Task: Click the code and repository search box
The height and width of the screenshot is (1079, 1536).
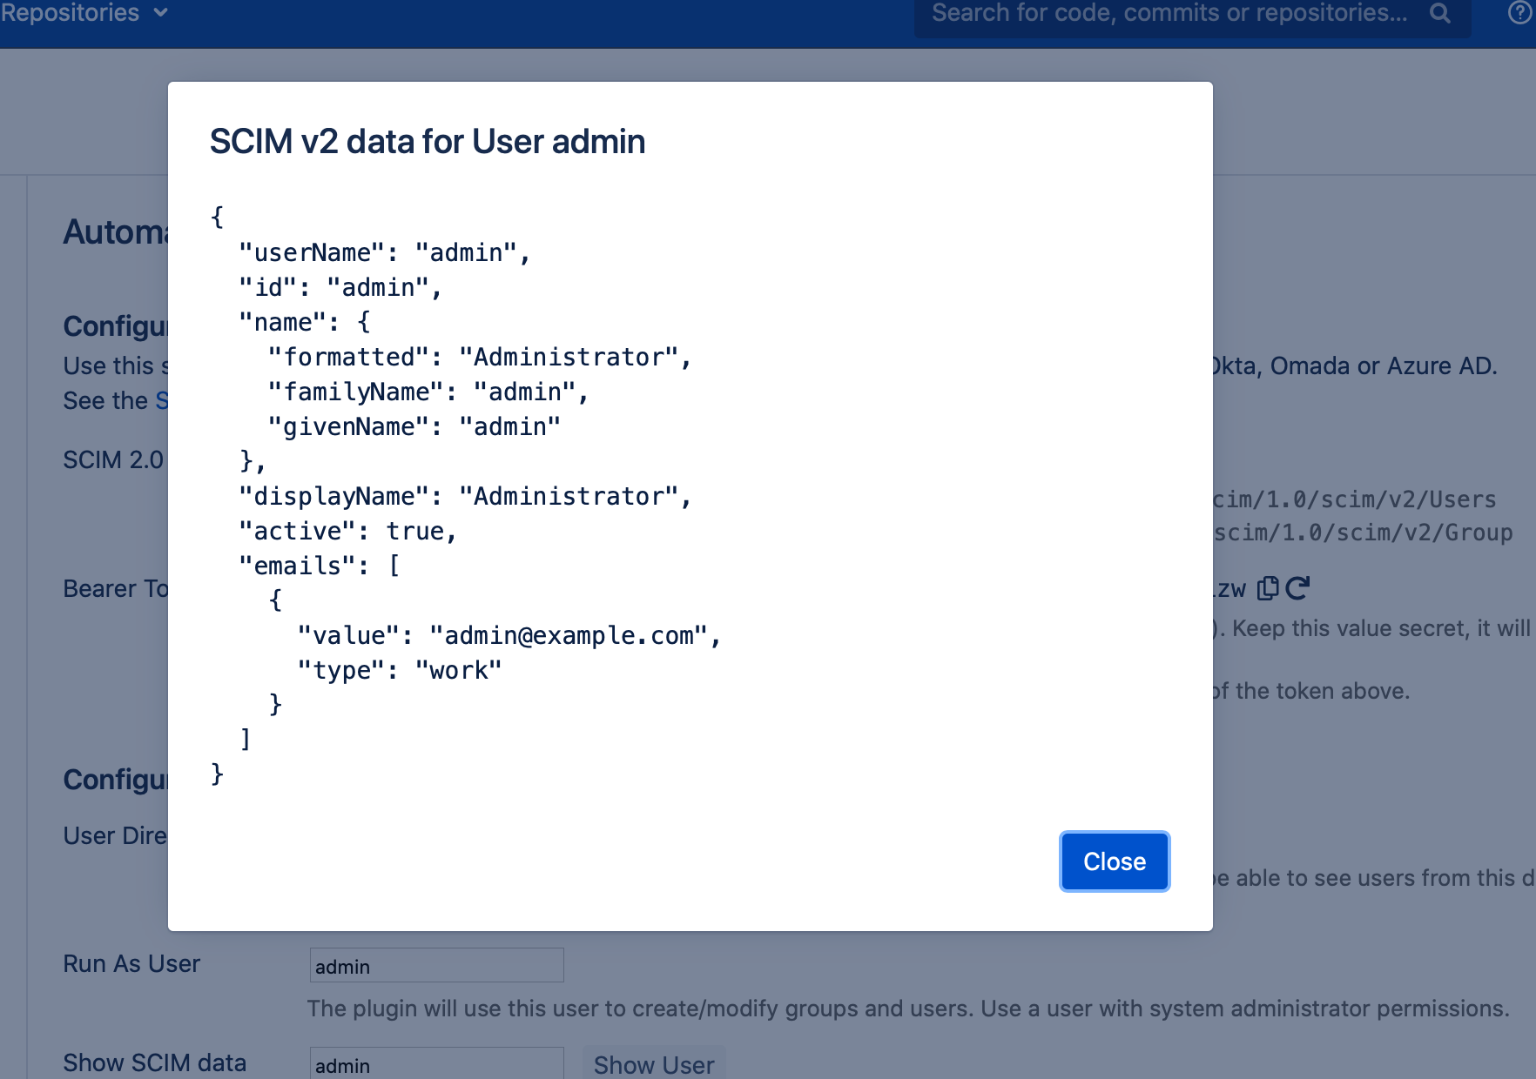Action: [x=1169, y=13]
